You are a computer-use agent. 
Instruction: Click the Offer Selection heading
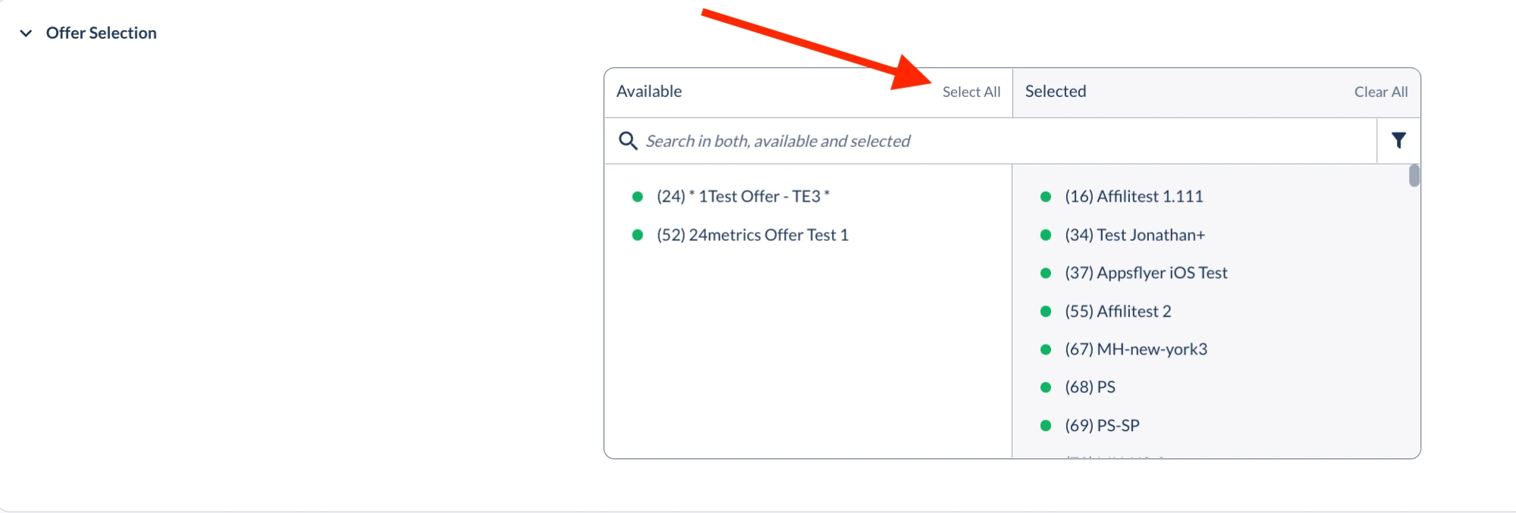pyautogui.click(x=101, y=33)
